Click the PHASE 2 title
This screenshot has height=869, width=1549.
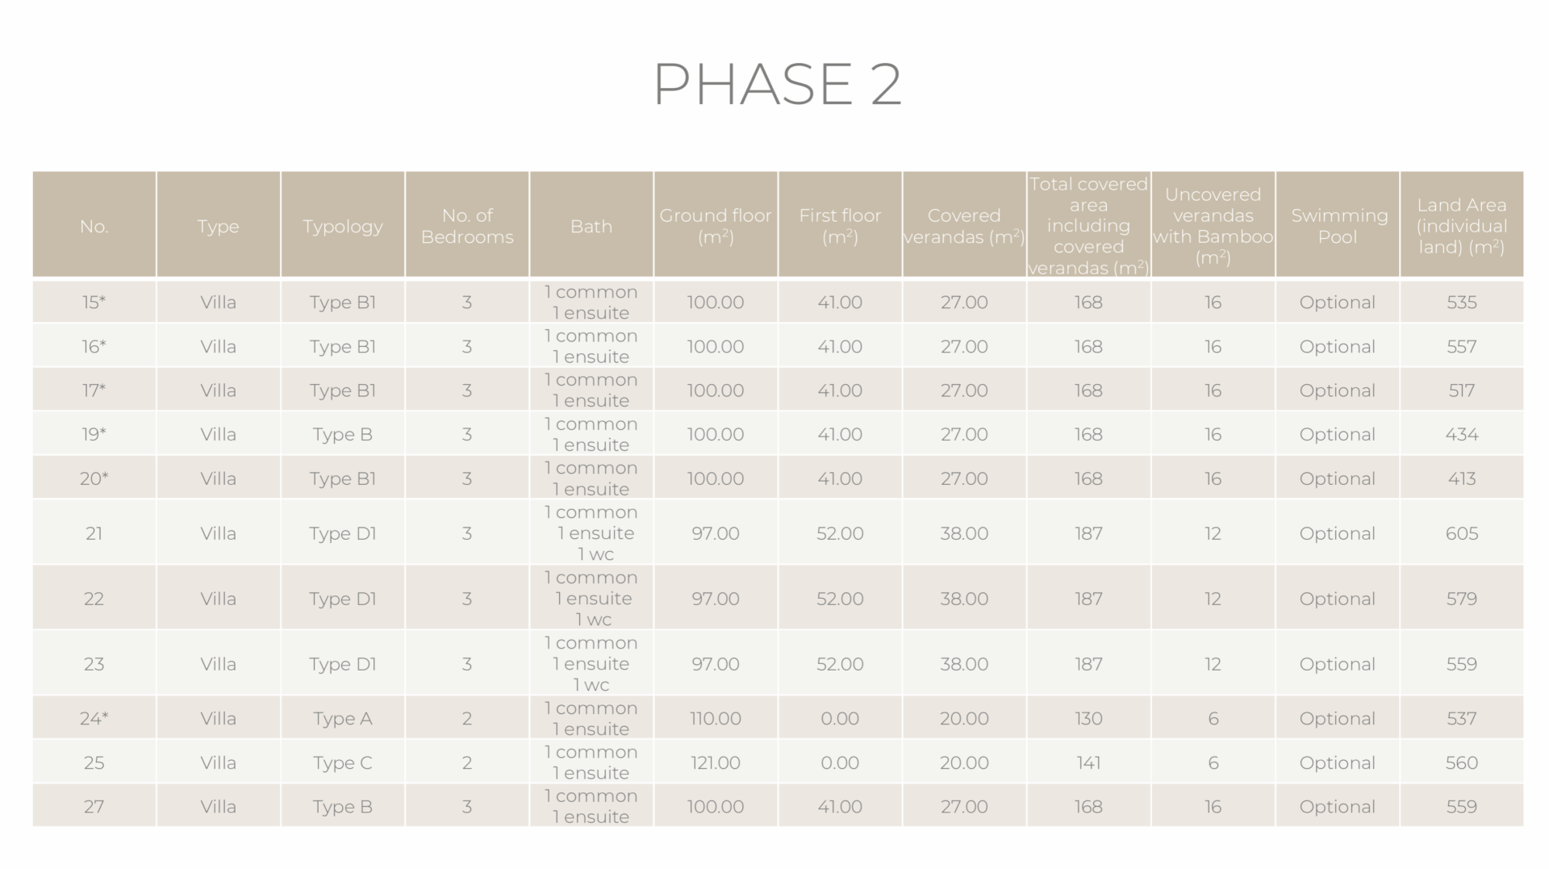coord(776,84)
